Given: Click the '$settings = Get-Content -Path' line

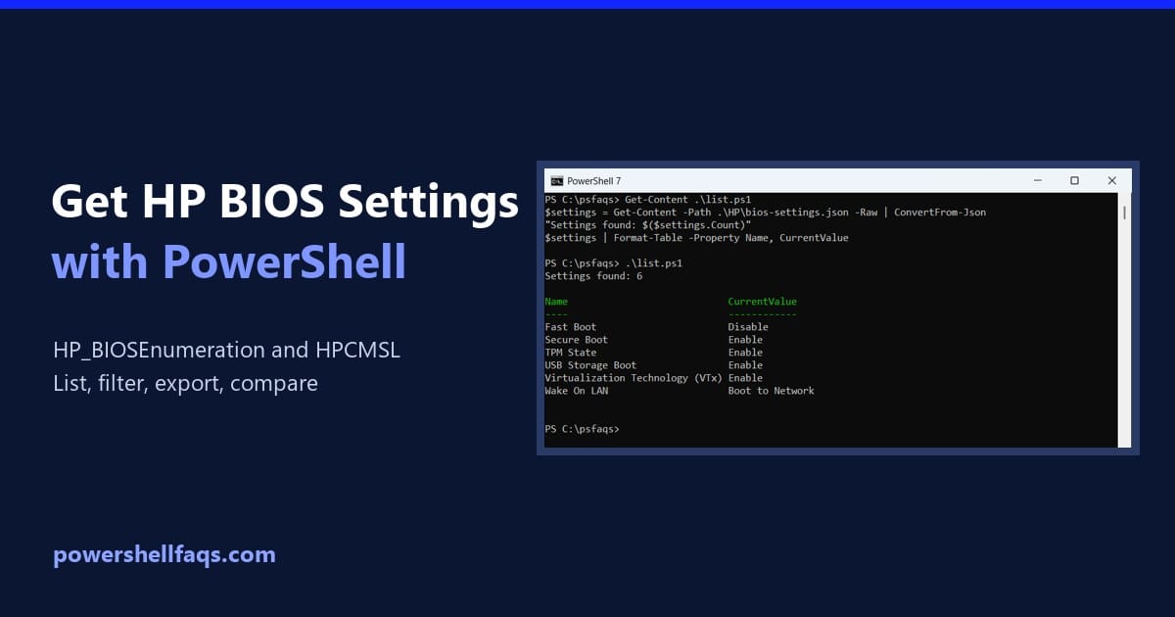Looking at the screenshot, I should point(766,213).
